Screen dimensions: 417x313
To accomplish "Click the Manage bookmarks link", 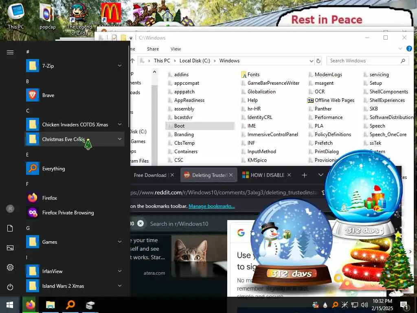I will pyautogui.click(x=212, y=206).
